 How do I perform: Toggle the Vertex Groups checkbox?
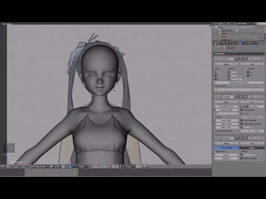click(x=229, y=79)
